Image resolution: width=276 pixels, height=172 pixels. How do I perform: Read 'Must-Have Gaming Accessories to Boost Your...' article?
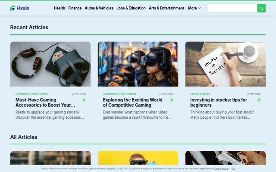coord(45,102)
